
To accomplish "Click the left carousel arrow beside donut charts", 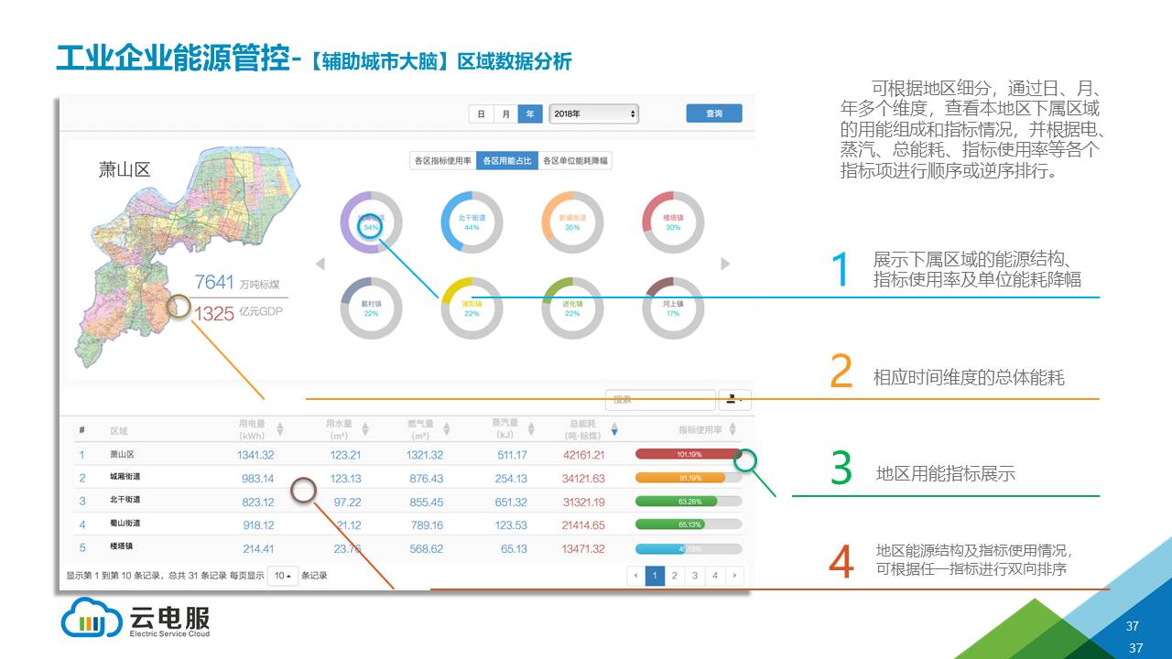I will 320,265.
